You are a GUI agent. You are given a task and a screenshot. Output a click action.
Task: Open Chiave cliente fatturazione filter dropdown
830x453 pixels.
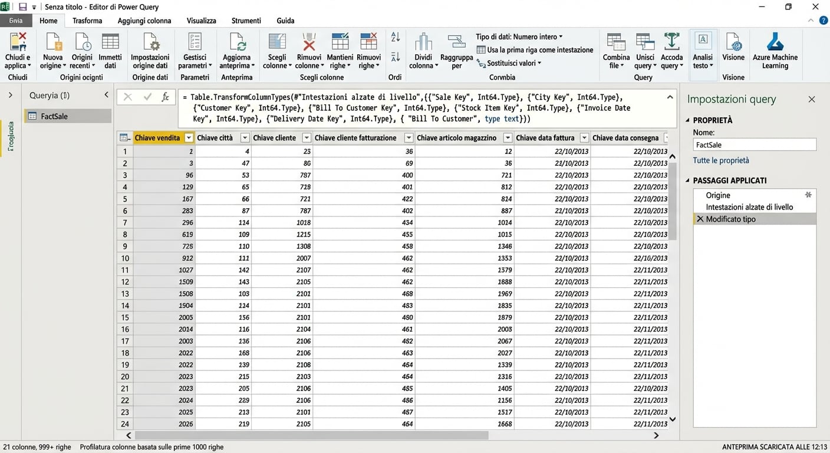click(409, 138)
